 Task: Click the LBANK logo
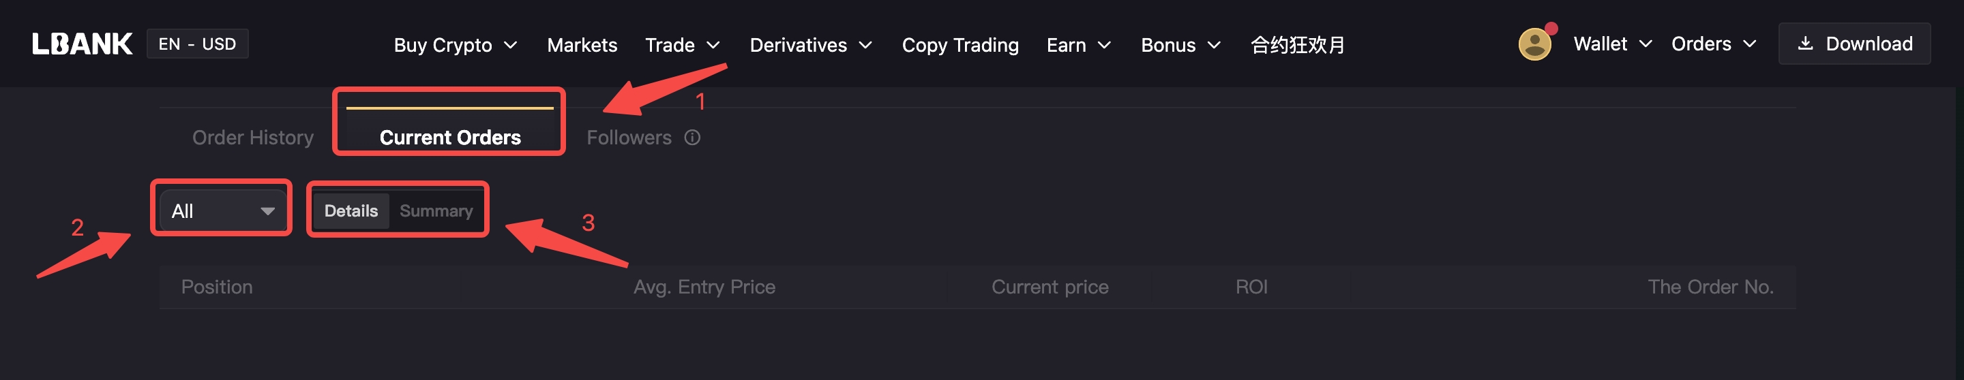tap(82, 44)
